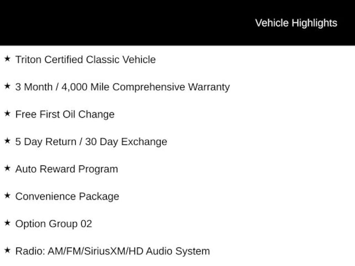Select the "30 Day Exchange" text
This screenshot has height=266, width=355.
pyautogui.click(x=126, y=142)
